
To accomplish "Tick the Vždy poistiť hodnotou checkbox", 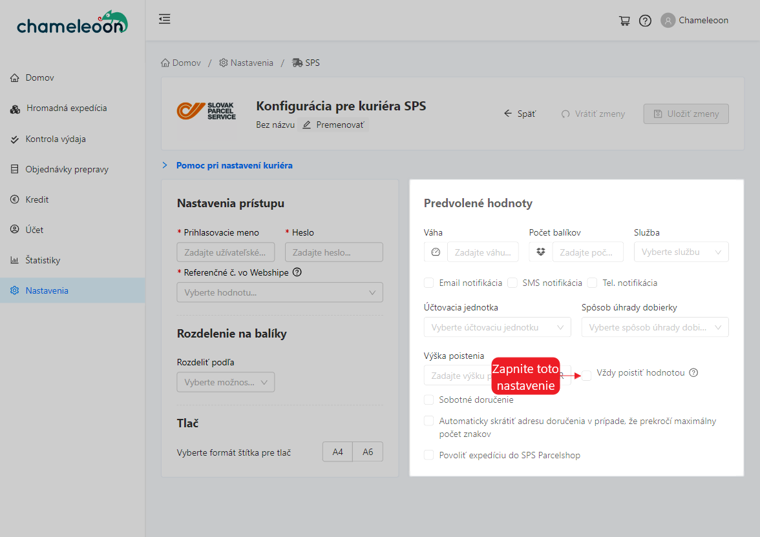I will point(587,375).
